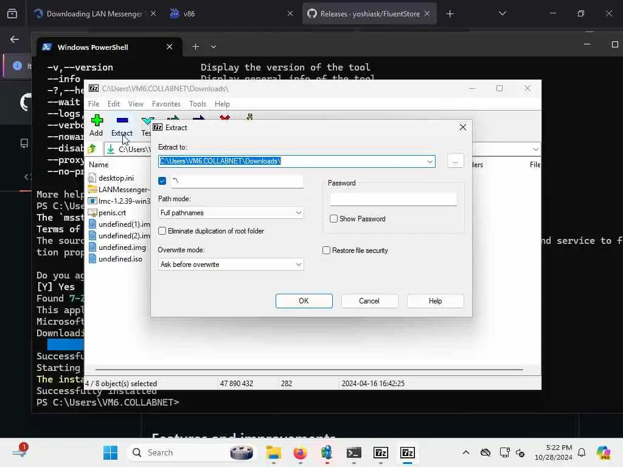
Task: Click the 7z icon in the file manager title bar
Action: click(x=94, y=89)
